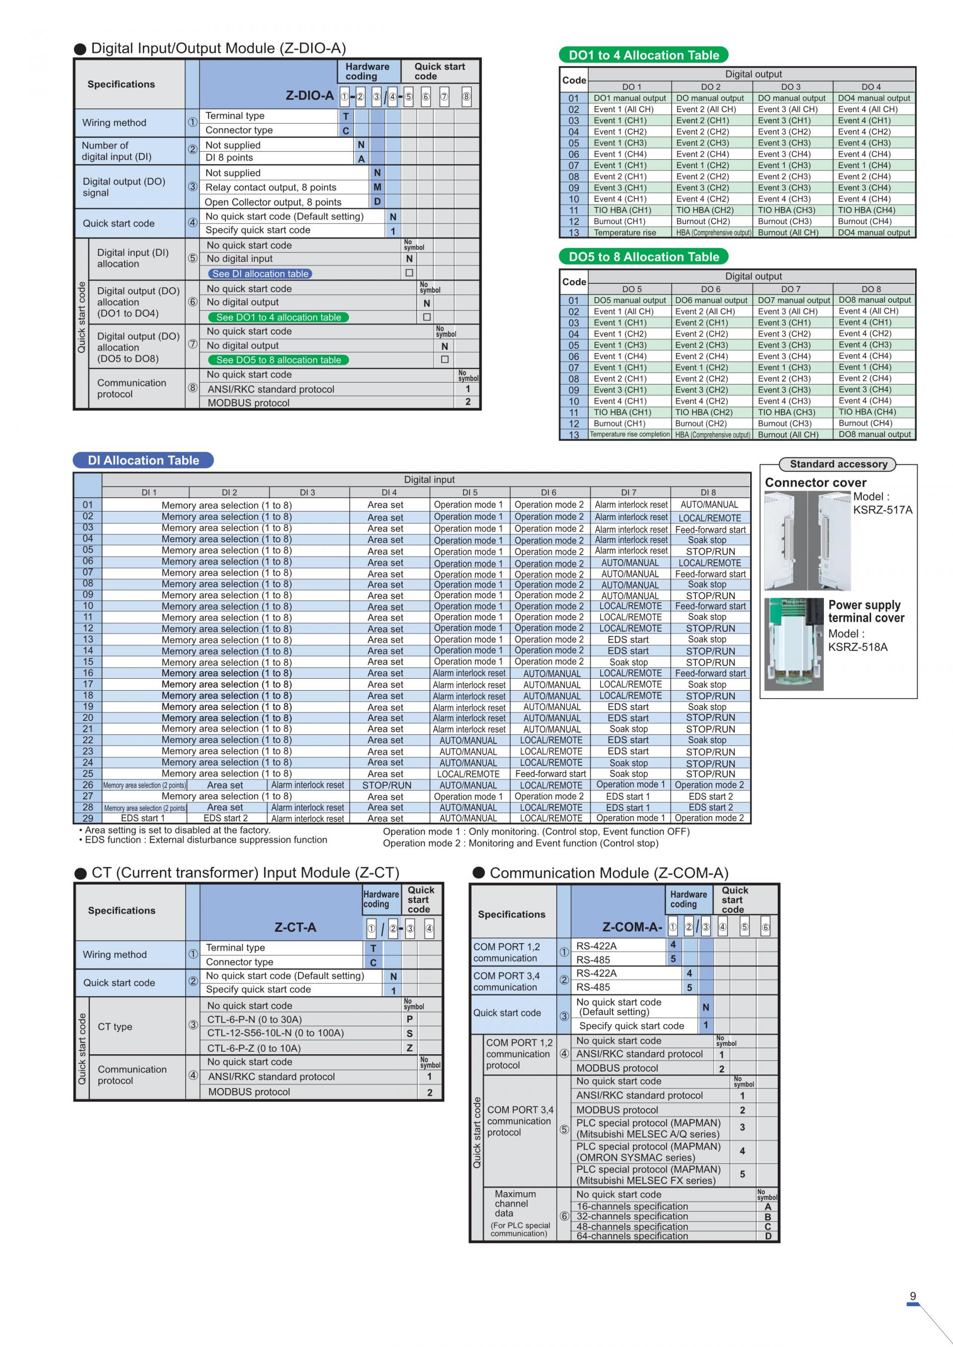The height and width of the screenshot is (1347, 953).
Task: Click 'No digital input' row
Action: [239, 258]
